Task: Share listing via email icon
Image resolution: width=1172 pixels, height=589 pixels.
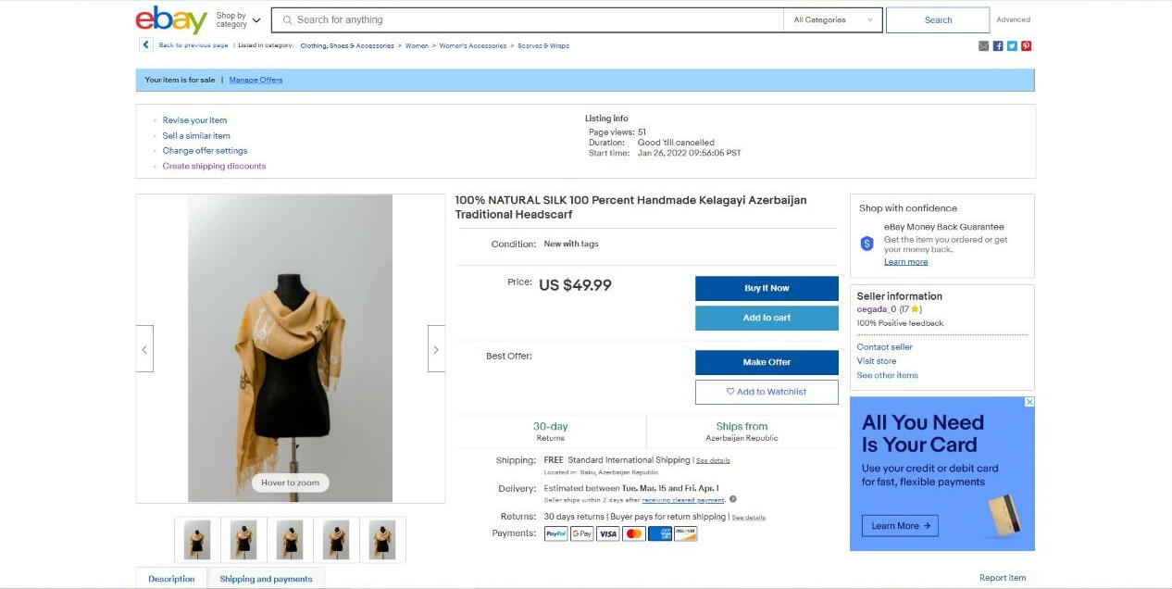Action: (x=984, y=46)
